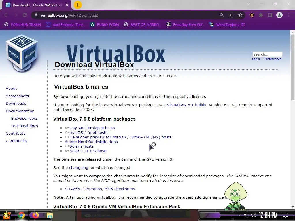295x221 pixels.
Task: Download the macOS / Intel hosts package
Action: tap(88, 132)
